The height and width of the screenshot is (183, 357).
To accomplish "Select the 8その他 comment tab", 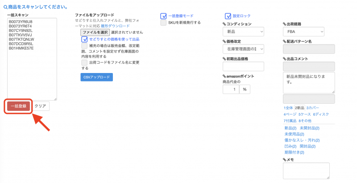I will coord(305,121).
